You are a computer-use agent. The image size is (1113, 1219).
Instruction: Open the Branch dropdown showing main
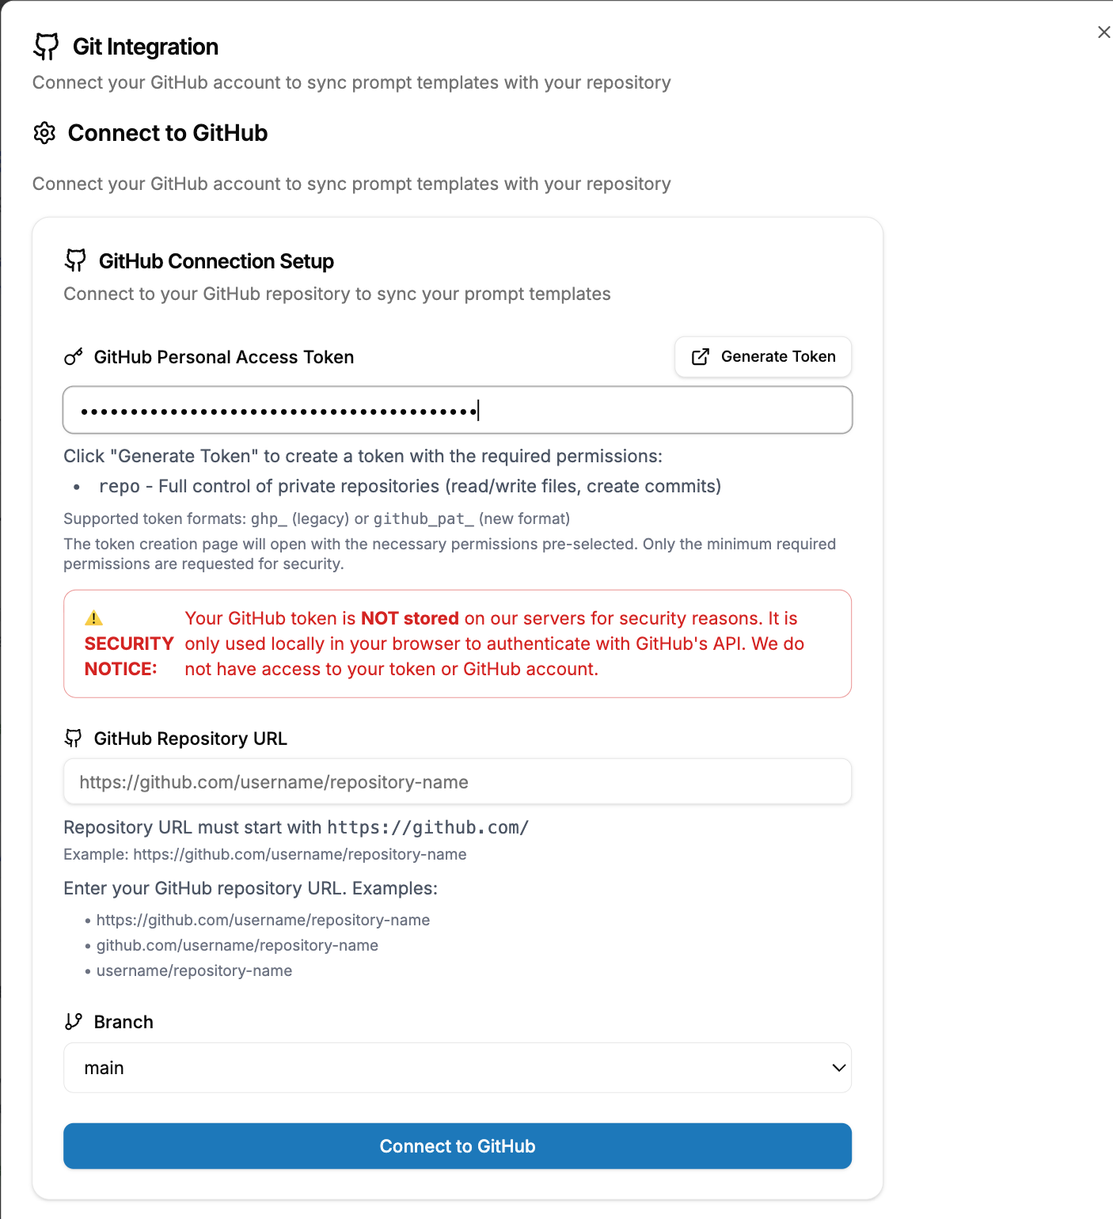[457, 1068]
